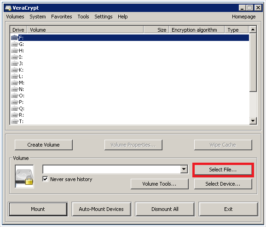Close the VeraCrypt window
Viewport: 266px width, 227px height.
(258, 8)
